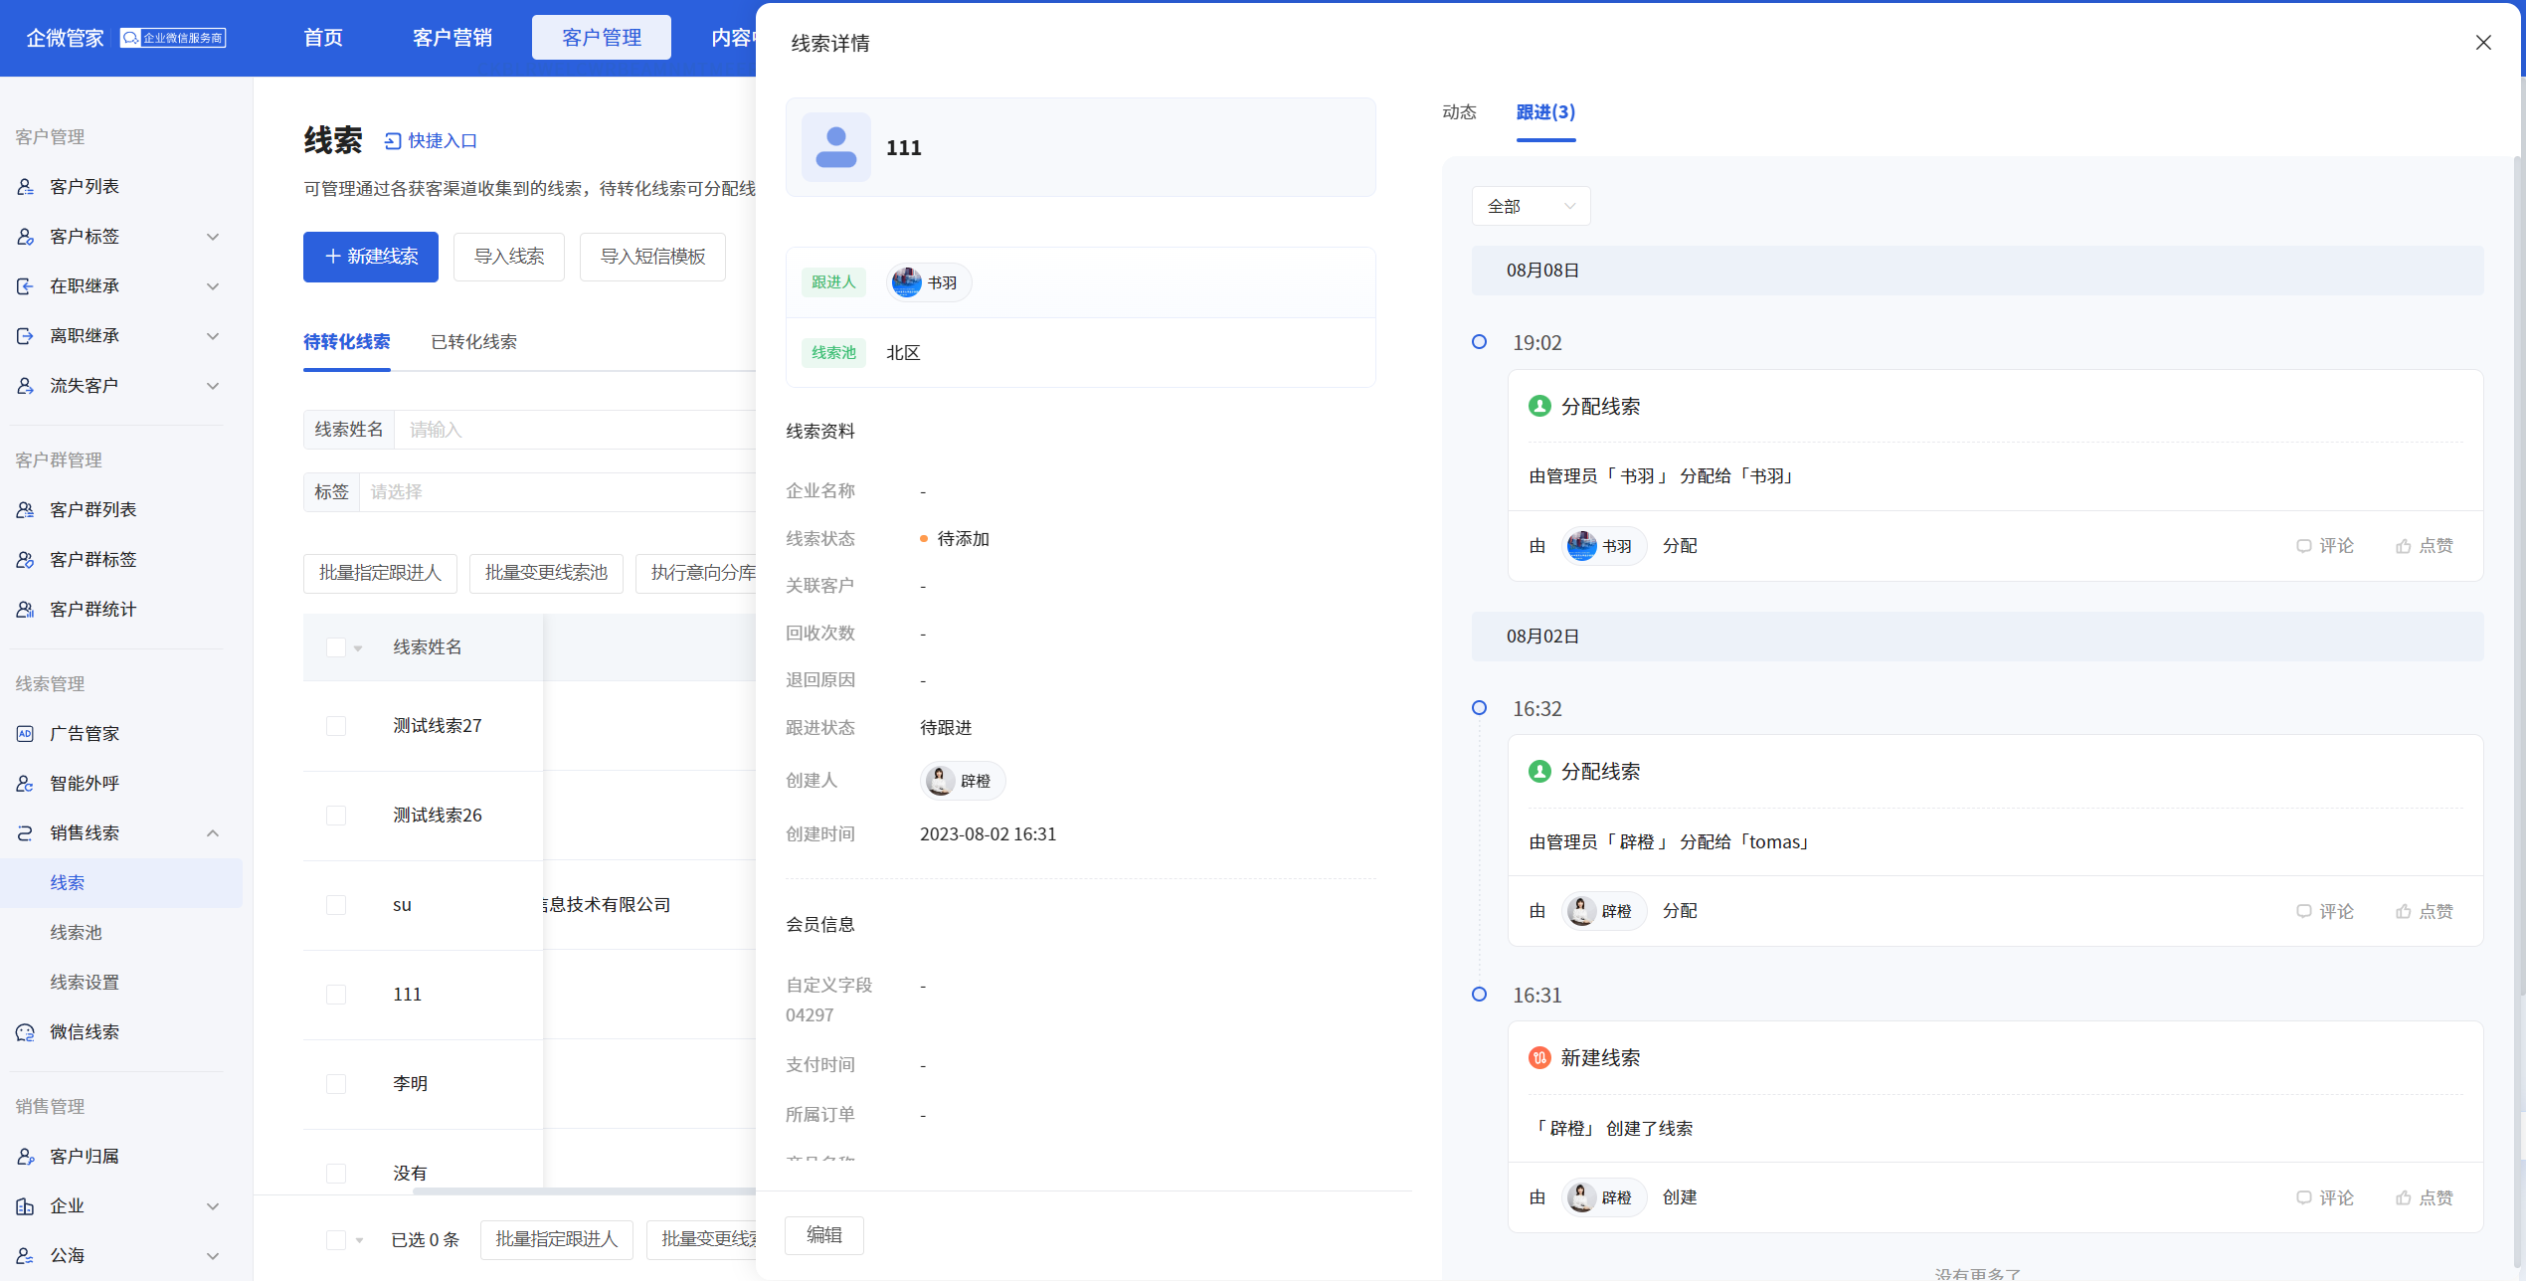This screenshot has width=2526, height=1281.
Task: Check the box for 测试线索27
Action: [336, 726]
